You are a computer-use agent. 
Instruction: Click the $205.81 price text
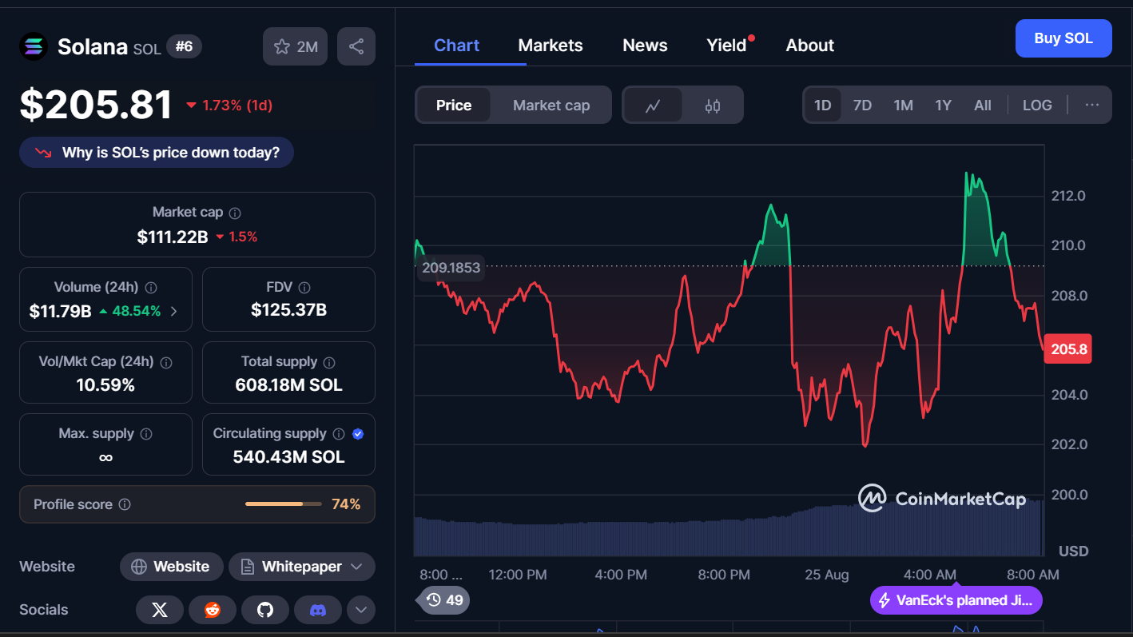click(x=96, y=105)
